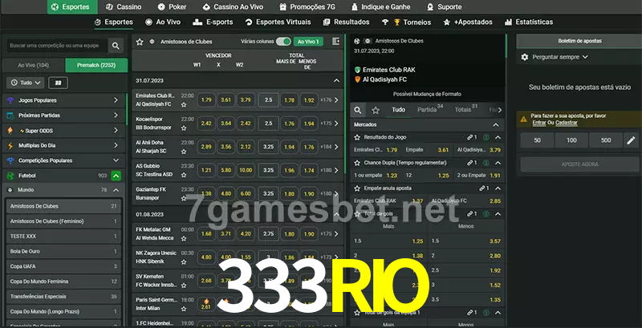Click the Jogos Populares trophy icon
Image resolution: width=642 pixels, height=328 pixels.
point(10,100)
